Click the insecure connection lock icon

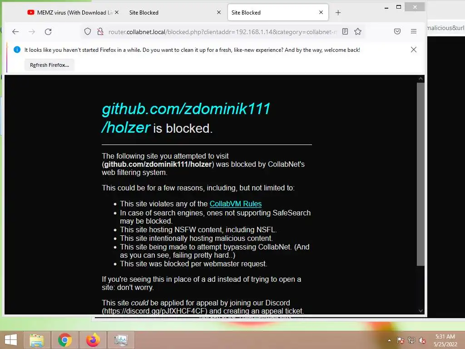[100, 31]
